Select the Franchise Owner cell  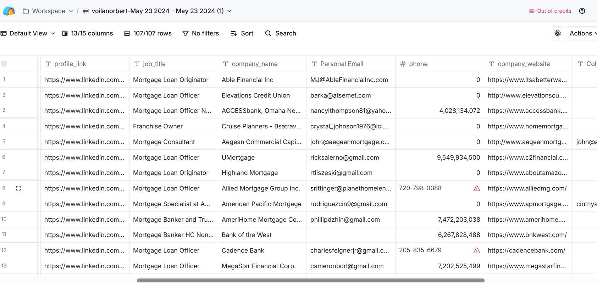coord(173,126)
